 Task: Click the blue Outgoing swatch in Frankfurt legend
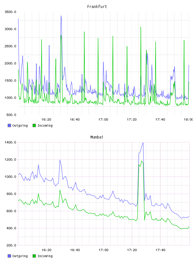(9, 125)
